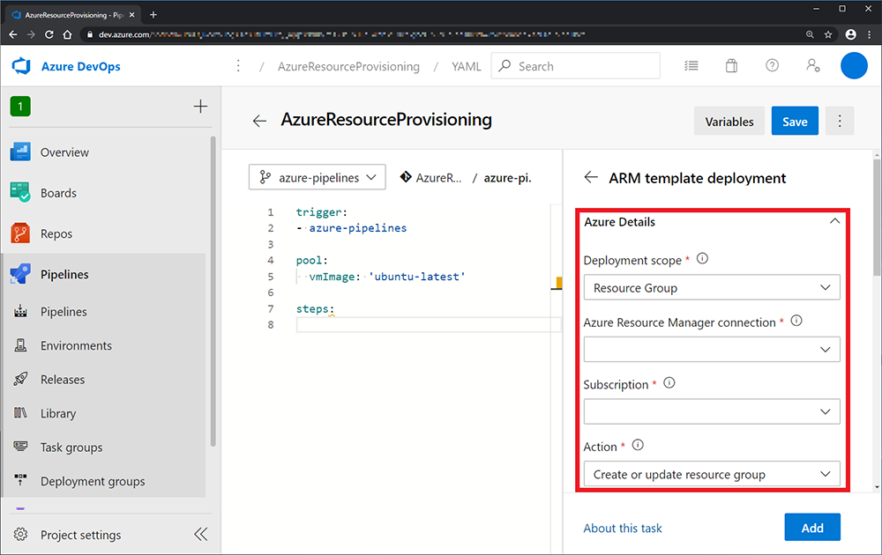This screenshot has height=555, width=882.
Task: Save the pipeline
Action: coord(795,121)
